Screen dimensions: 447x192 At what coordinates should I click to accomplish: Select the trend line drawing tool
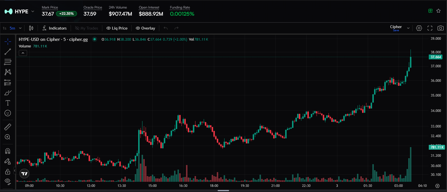click(7, 52)
